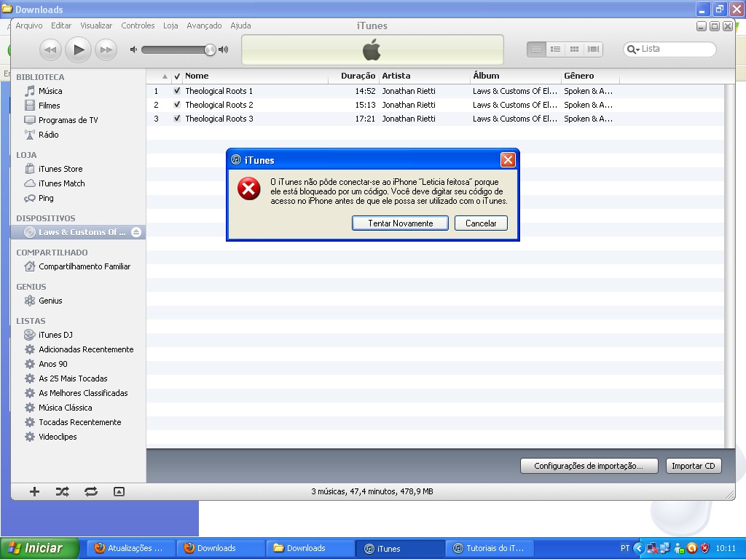The width and height of the screenshot is (746, 559).
Task: Open the Downloads folder taskbar item
Action: click(x=310, y=548)
